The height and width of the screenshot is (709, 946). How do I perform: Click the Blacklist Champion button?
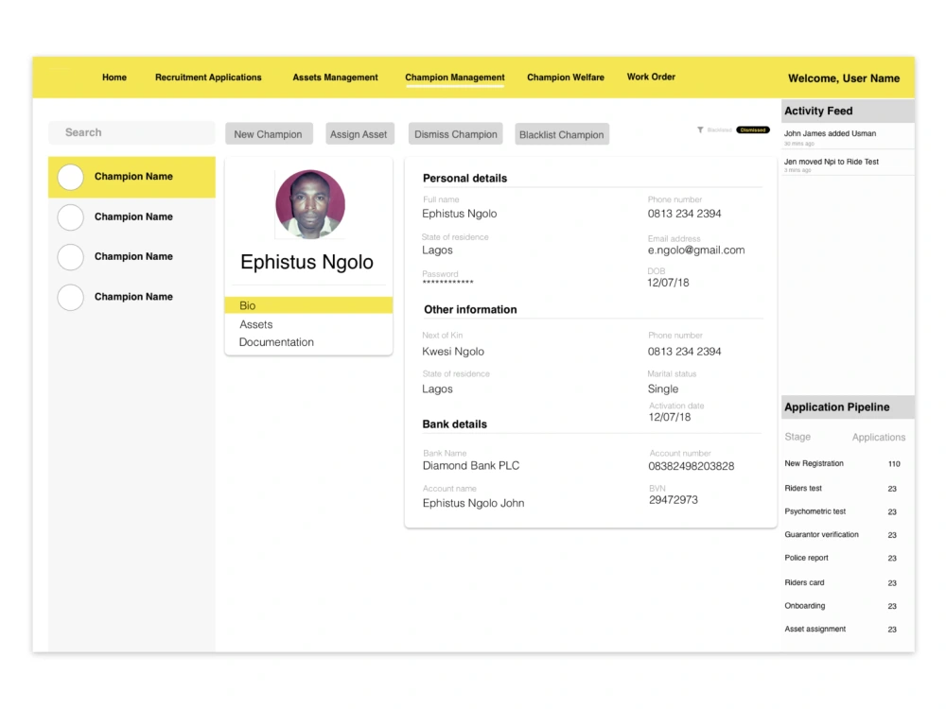(x=562, y=134)
